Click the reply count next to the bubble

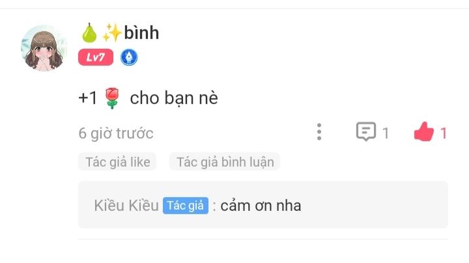pyautogui.click(x=386, y=133)
